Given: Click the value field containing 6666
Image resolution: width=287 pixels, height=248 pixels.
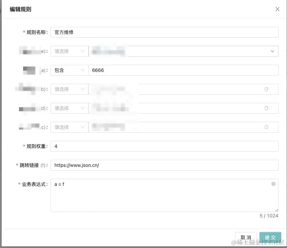Looking at the screenshot, I should click(184, 70).
